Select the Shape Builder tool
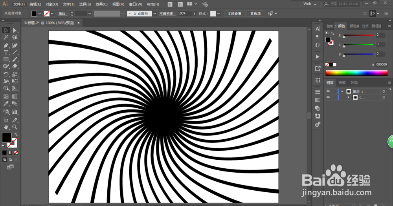Image resolution: width=393 pixels, height=206 pixels. tap(6, 88)
